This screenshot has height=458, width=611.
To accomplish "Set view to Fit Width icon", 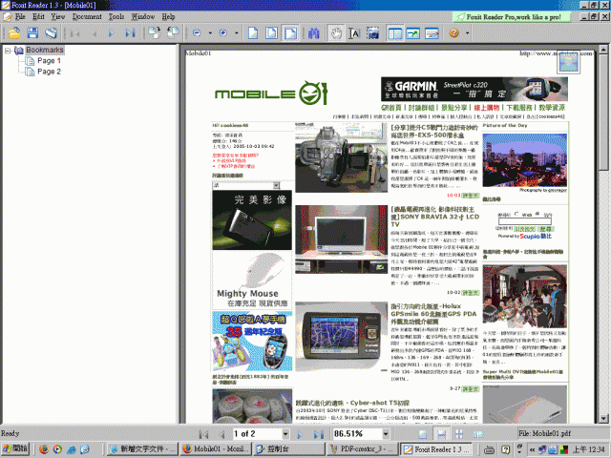I will point(290,33).
